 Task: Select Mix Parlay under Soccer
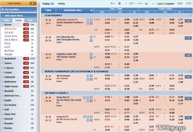(x=9, y=51)
